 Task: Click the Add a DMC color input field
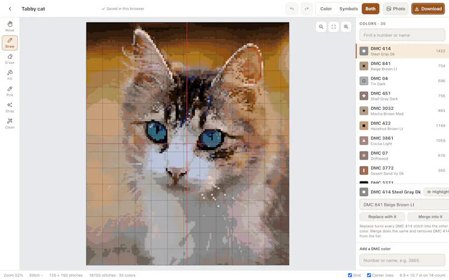[x=402, y=260]
